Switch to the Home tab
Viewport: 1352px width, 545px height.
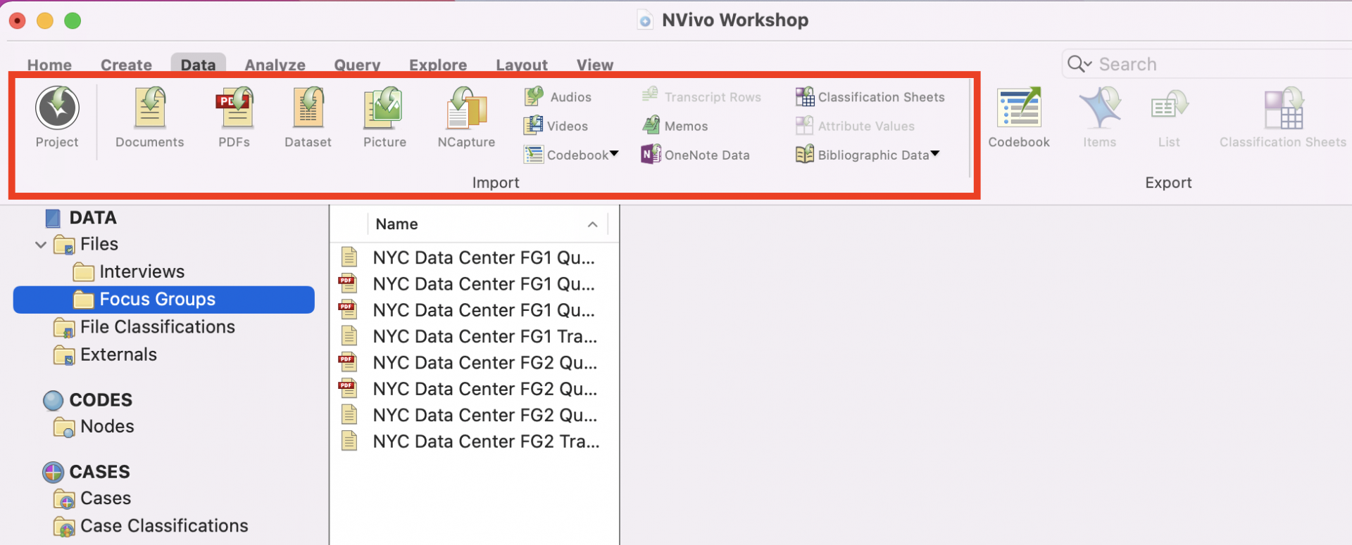point(49,65)
